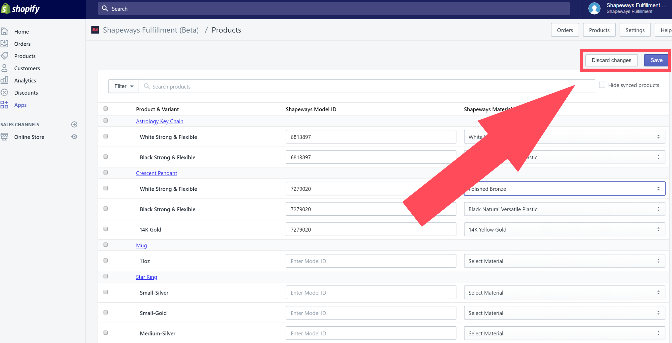Check the Small-Silver variant checkbox
Image resolution: width=672 pixels, height=343 pixels.
(105, 292)
